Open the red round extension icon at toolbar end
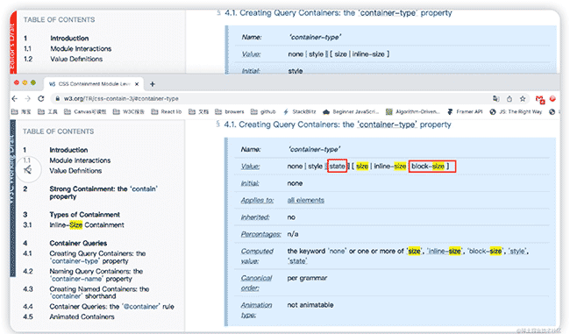Image resolution: width=570 pixels, height=334 pixels. click(x=552, y=98)
